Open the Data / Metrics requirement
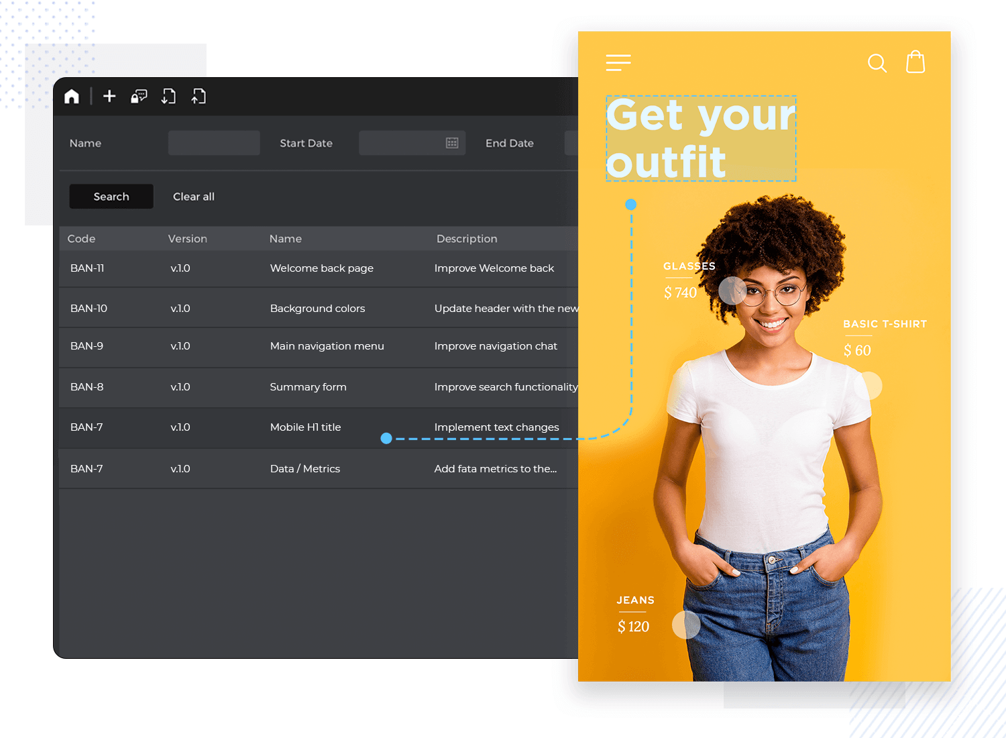 point(305,469)
